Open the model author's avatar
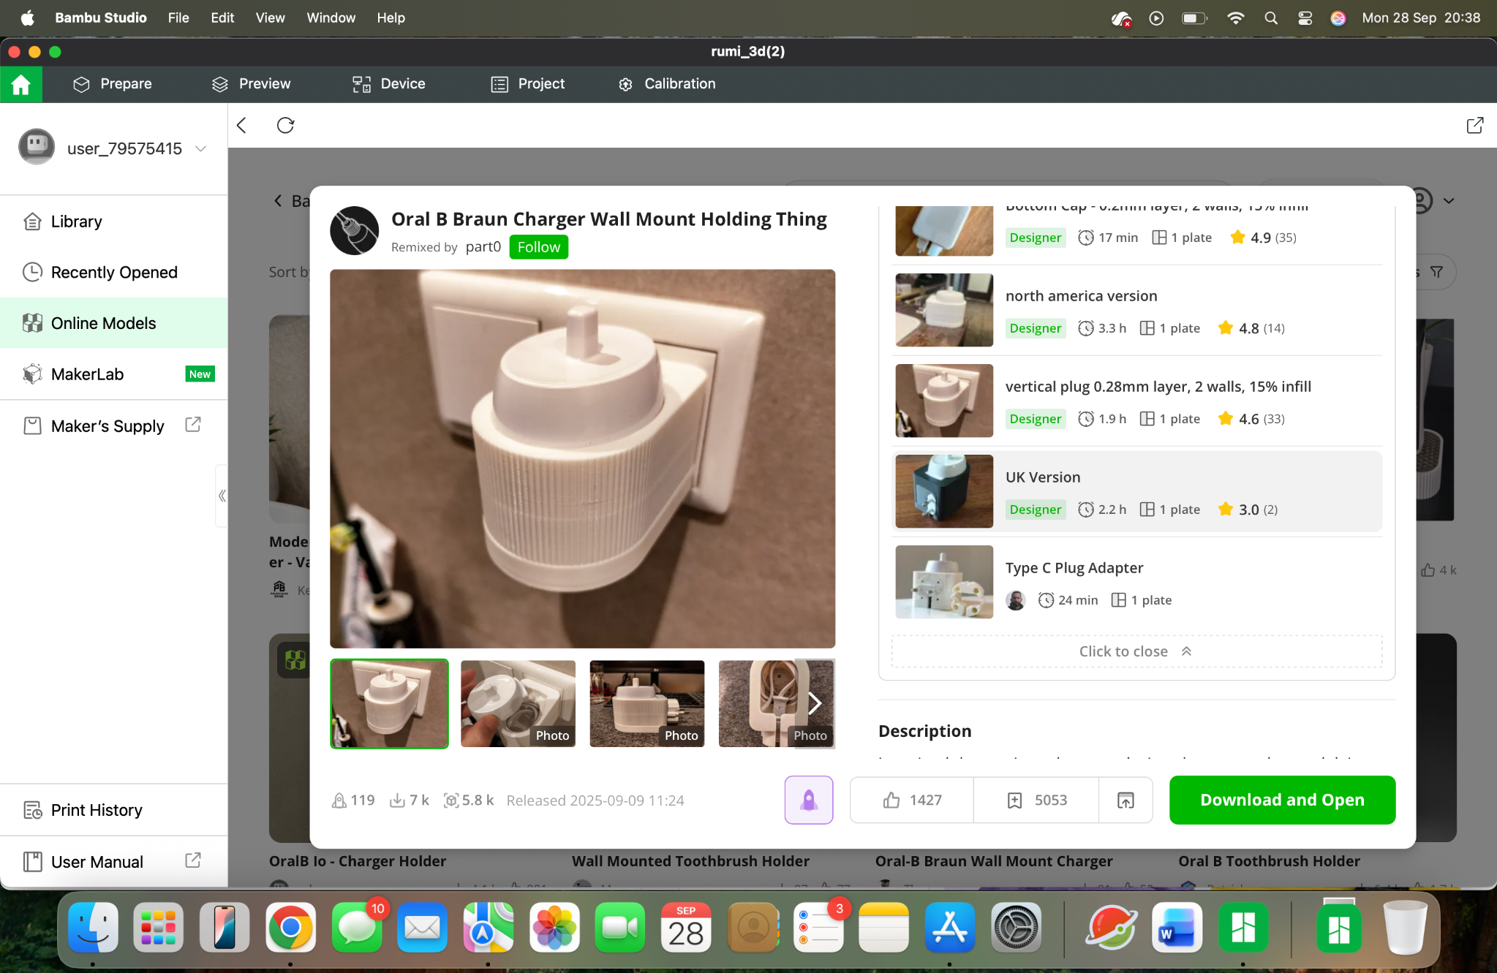The image size is (1497, 973). click(355, 230)
